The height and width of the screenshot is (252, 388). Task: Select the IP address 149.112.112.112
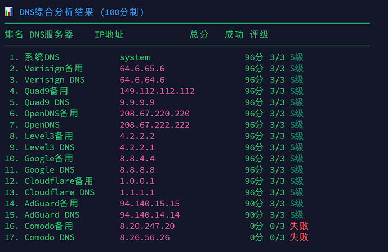157,91
